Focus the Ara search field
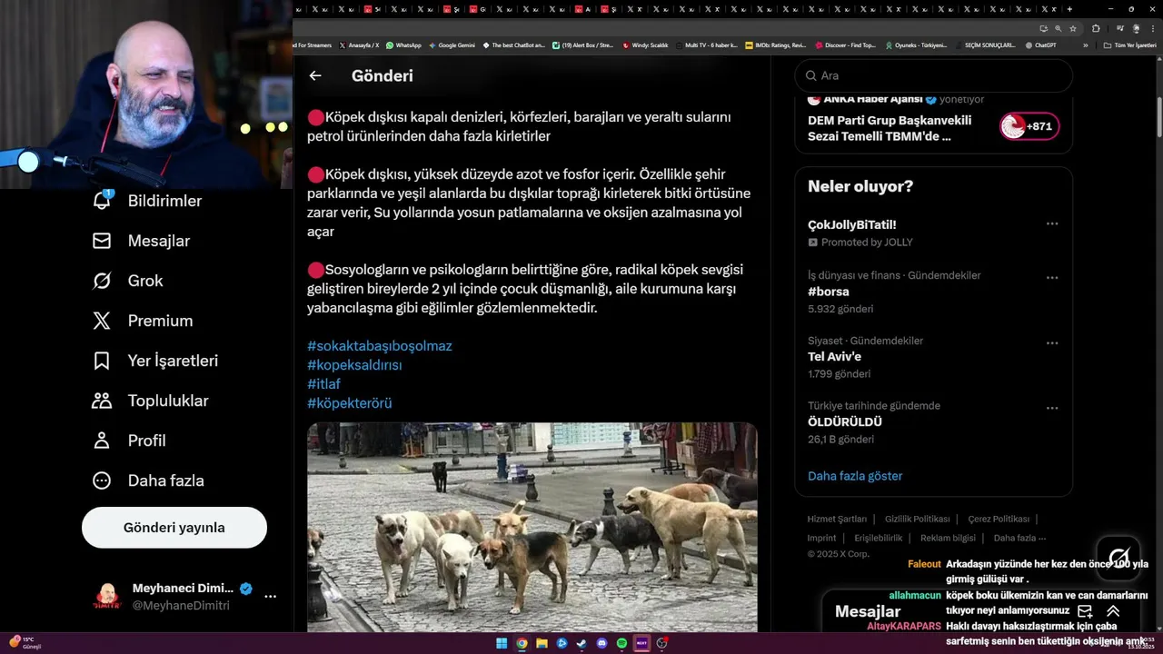Viewport: 1163px width, 654px height. click(933, 75)
